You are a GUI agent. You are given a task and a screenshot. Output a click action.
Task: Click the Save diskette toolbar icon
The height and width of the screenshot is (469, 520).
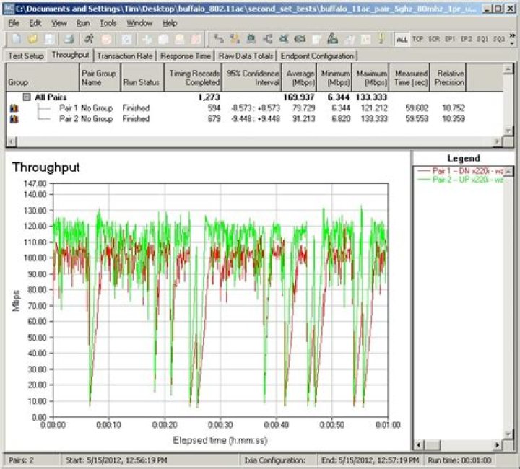[49, 40]
